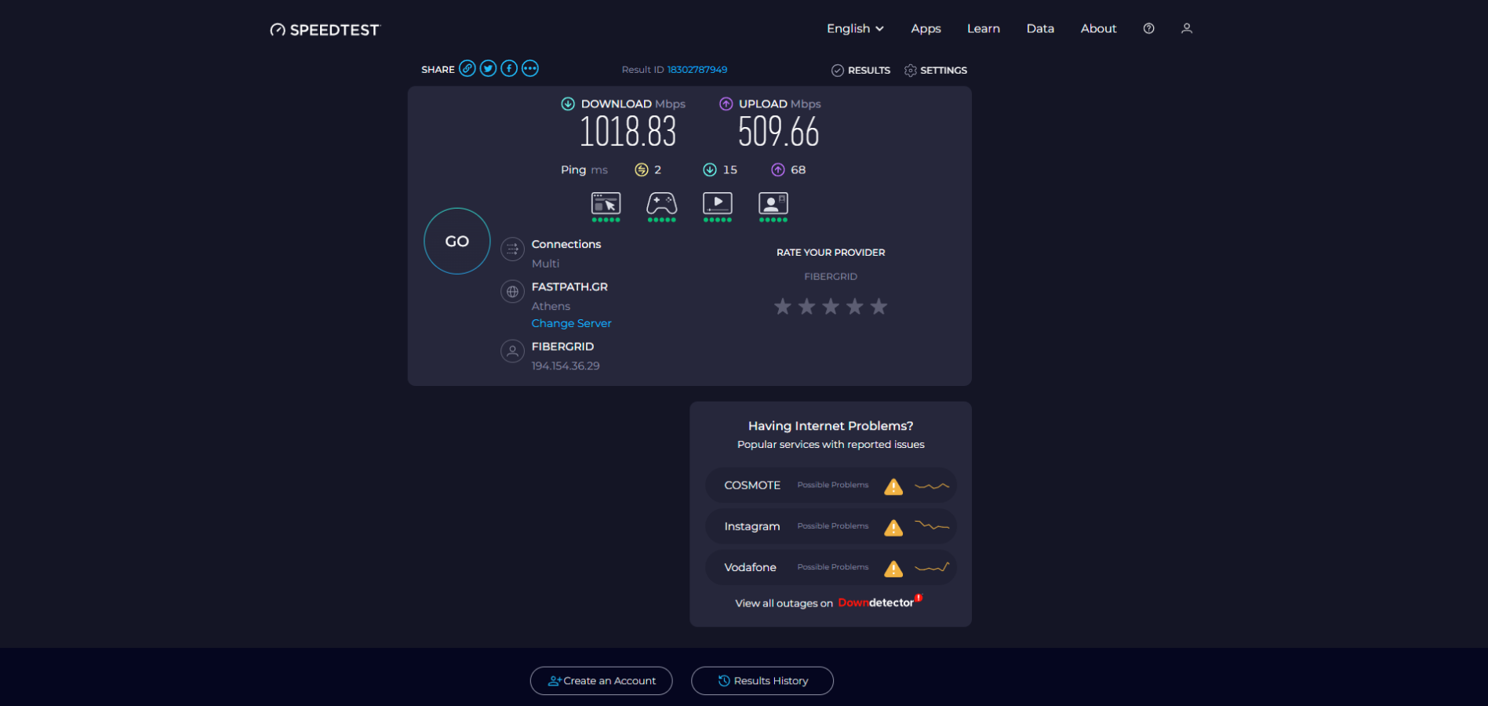This screenshot has height=706, width=1488.
Task: Open more sharing options via ellipsis icon
Action: point(529,68)
